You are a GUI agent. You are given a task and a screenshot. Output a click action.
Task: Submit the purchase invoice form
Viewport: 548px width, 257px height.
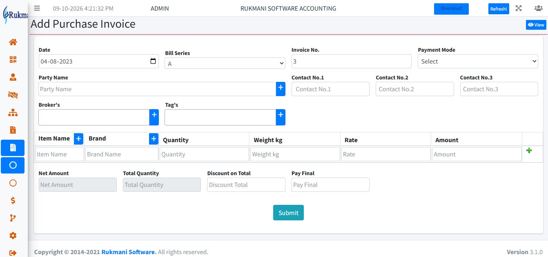coord(288,213)
